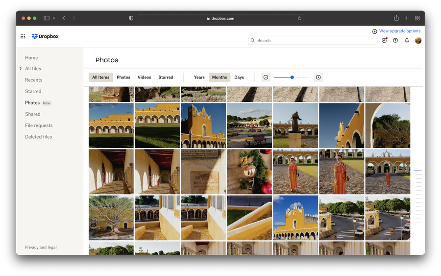The image size is (441, 276).
Task: Select the All Items filter tab
Action: pos(100,77)
